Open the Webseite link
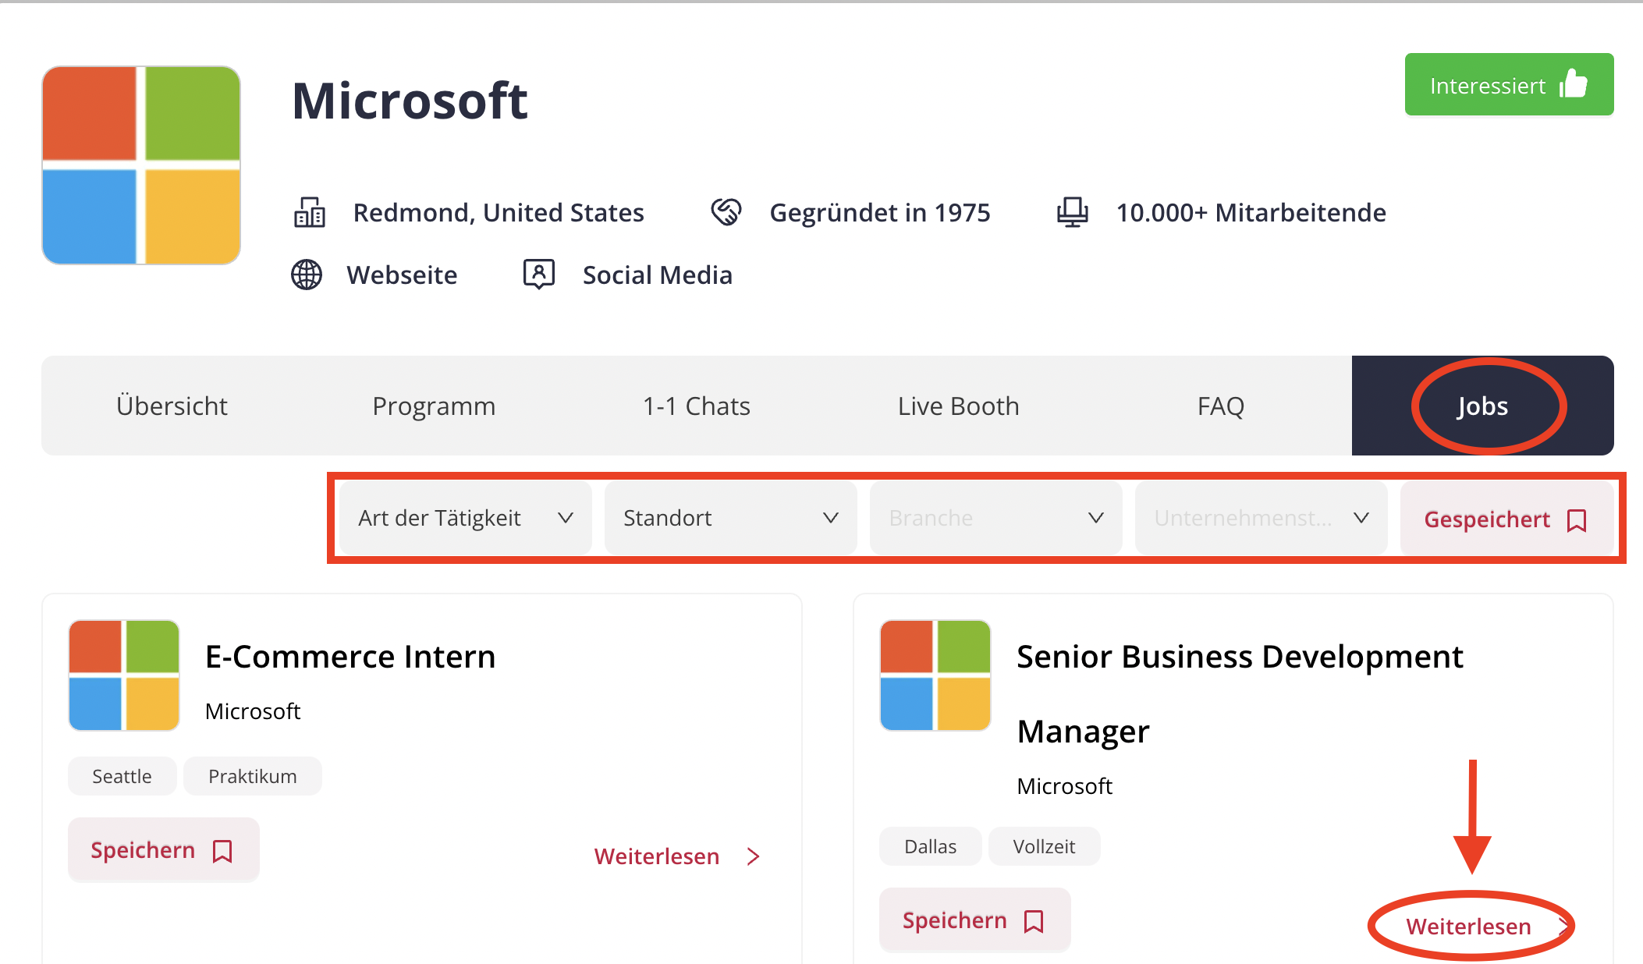The width and height of the screenshot is (1643, 964). [x=402, y=275]
